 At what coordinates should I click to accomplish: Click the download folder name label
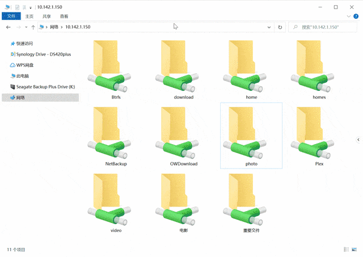184,97
